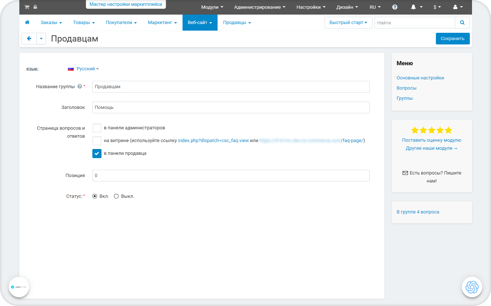Click the lock icon in top bar
Image resolution: width=491 pixels, height=306 pixels.
(35, 7)
